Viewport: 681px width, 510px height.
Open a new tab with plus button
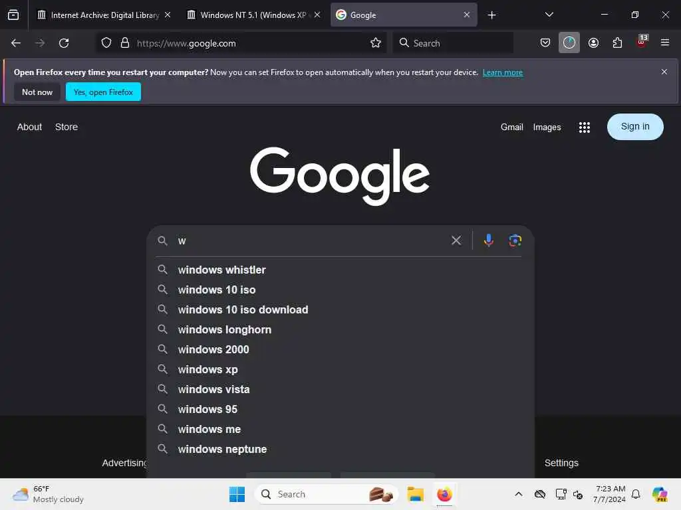click(491, 15)
